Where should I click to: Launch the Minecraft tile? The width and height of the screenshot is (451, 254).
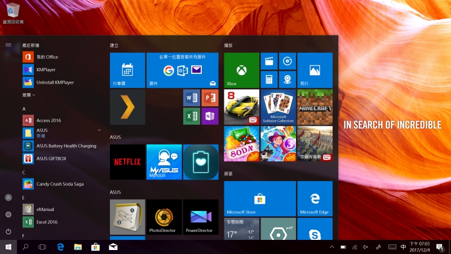[x=315, y=107]
